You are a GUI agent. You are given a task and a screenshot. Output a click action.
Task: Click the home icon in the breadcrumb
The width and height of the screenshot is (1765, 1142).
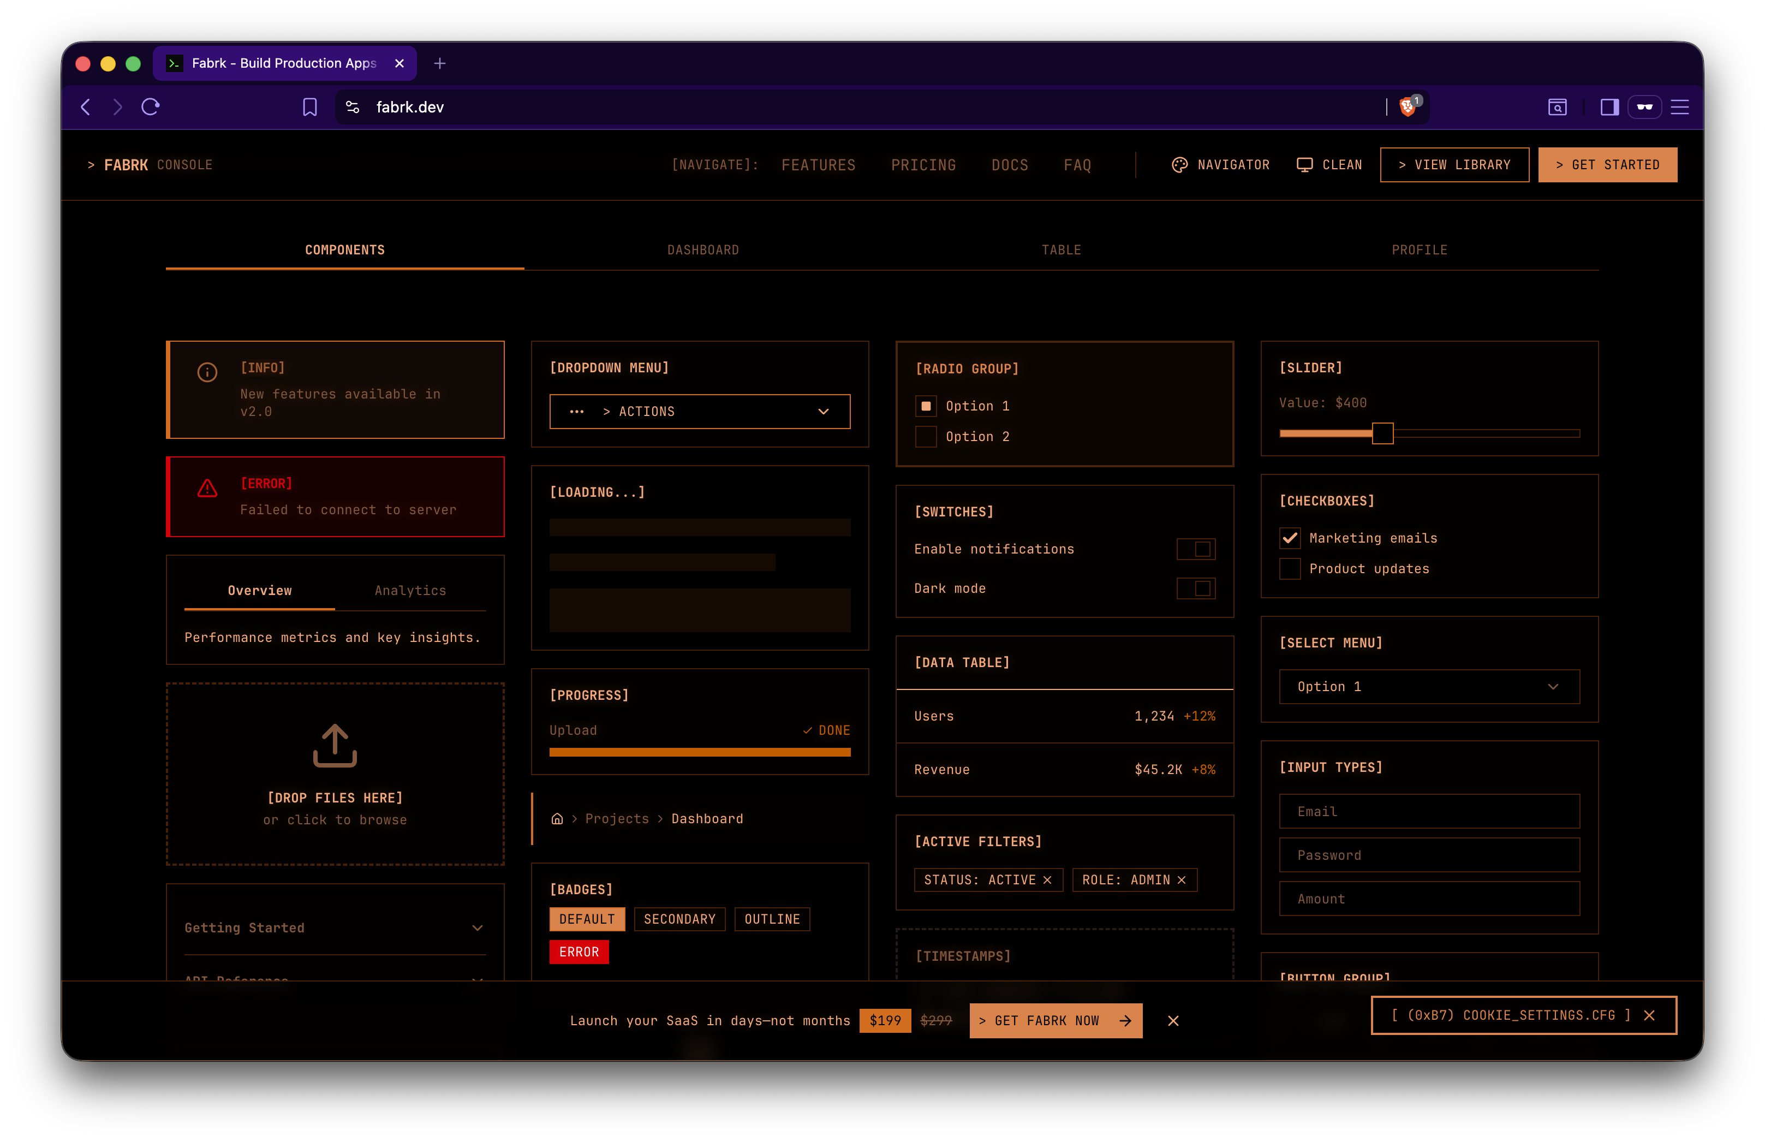pos(556,818)
